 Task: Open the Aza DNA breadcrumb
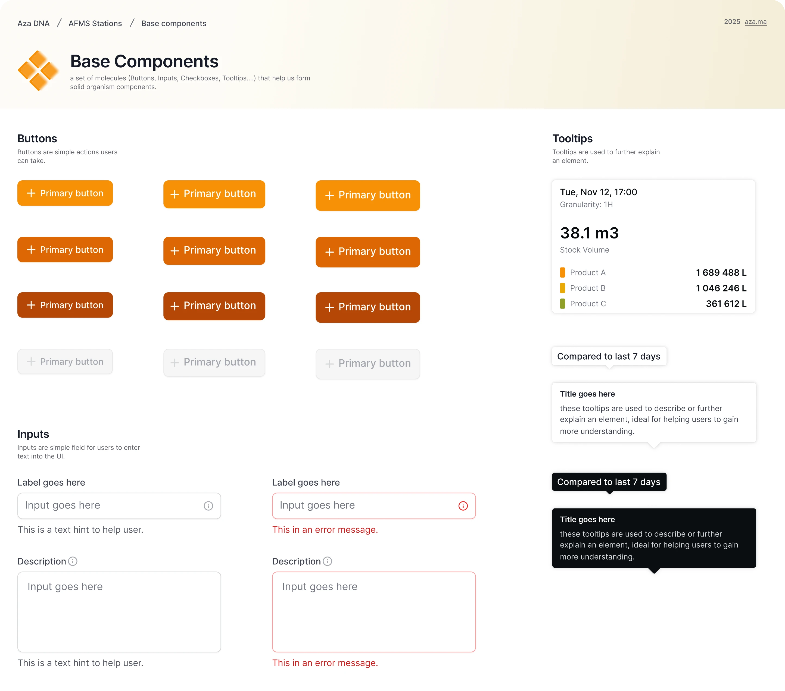[x=33, y=23]
